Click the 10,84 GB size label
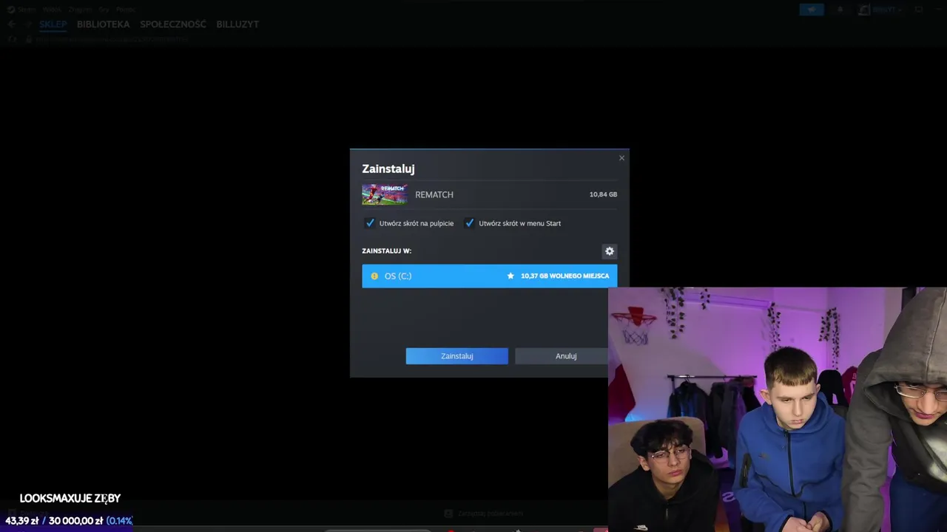The image size is (947, 532). [603, 194]
